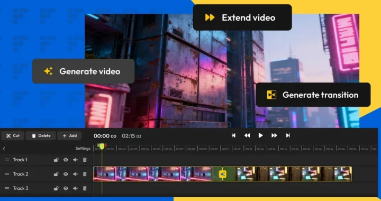Grab the Track 3 reorder handle

[7, 188]
